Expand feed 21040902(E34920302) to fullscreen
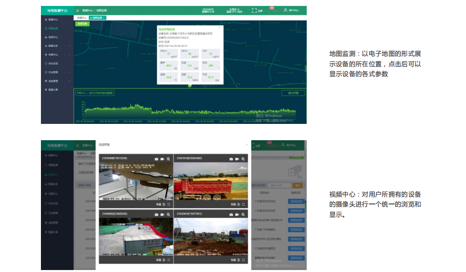 169,260
